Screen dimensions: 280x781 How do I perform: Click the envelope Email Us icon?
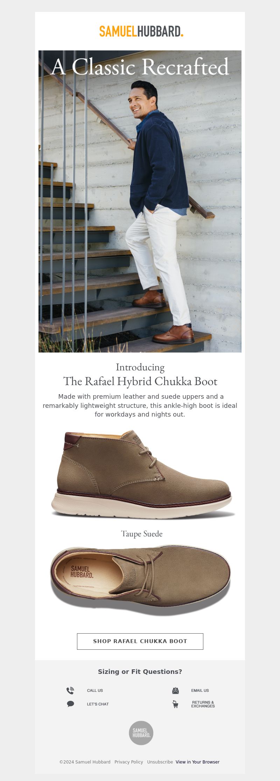point(175,690)
